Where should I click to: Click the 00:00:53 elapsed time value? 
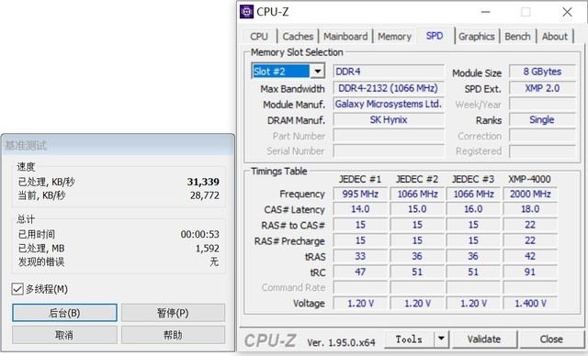[x=200, y=234]
